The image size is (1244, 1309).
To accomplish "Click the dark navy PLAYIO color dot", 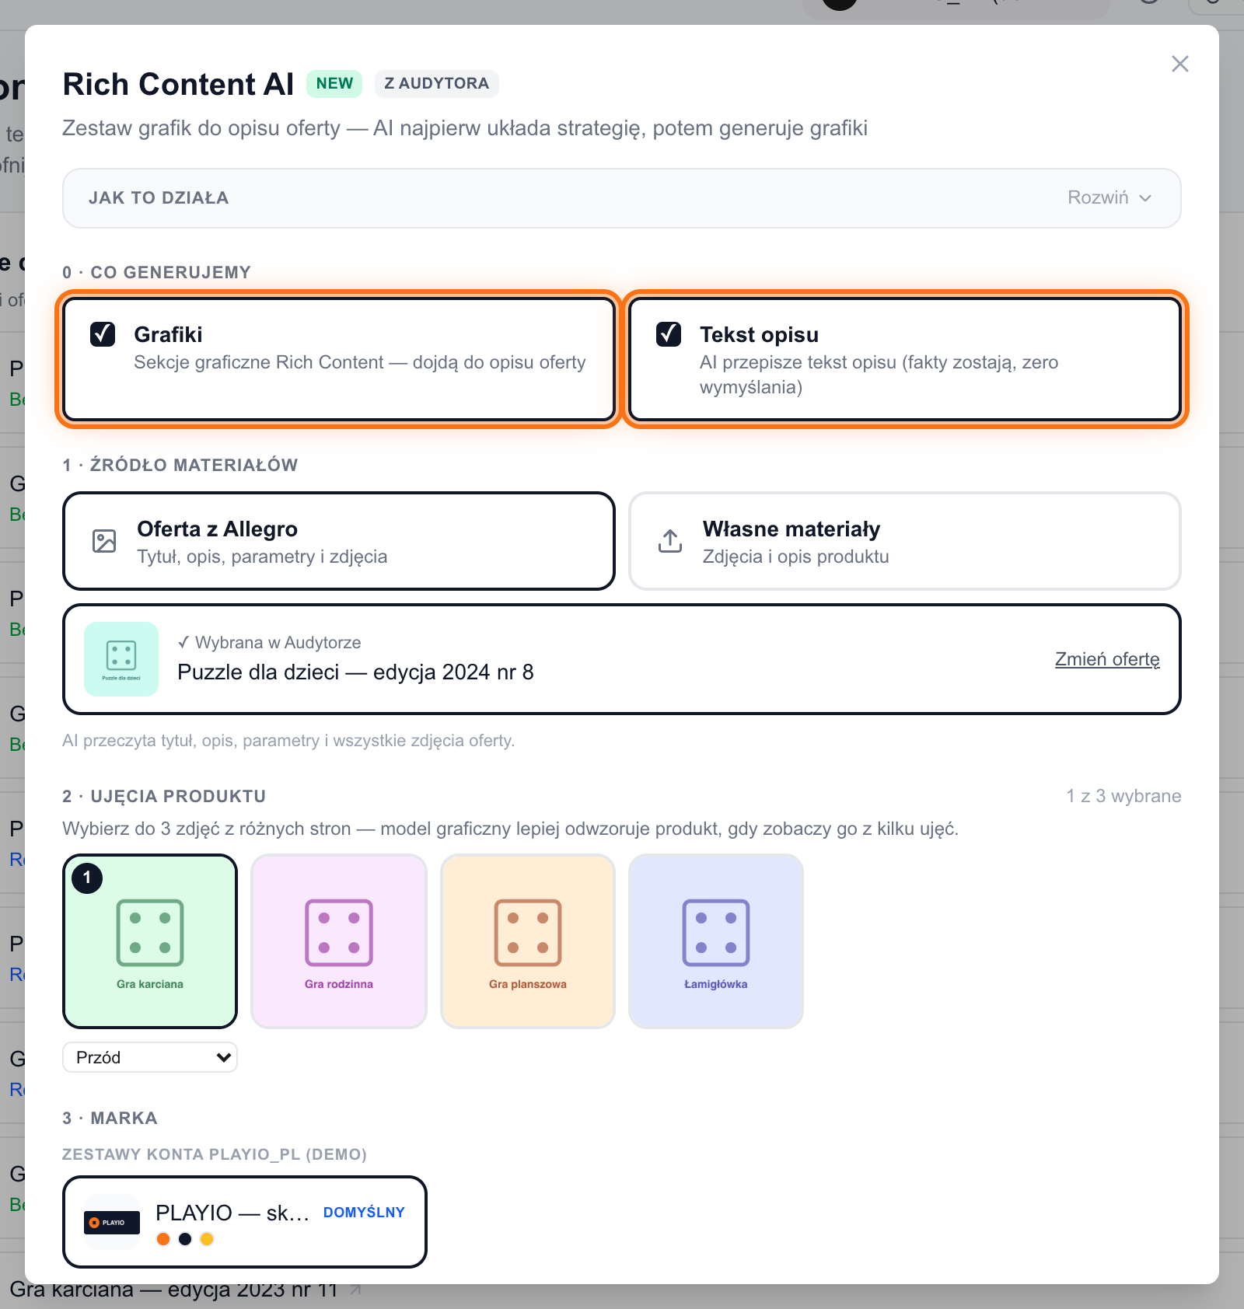I will pos(185,1239).
